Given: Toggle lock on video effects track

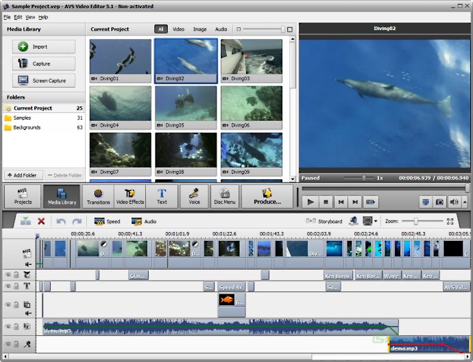Looking at the screenshot, I should (x=16, y=274).
